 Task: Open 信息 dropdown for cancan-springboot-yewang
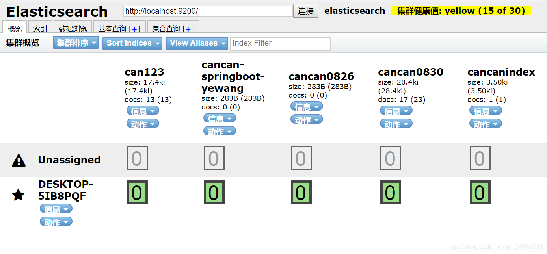pyautogui.click(x=220, y=118)
